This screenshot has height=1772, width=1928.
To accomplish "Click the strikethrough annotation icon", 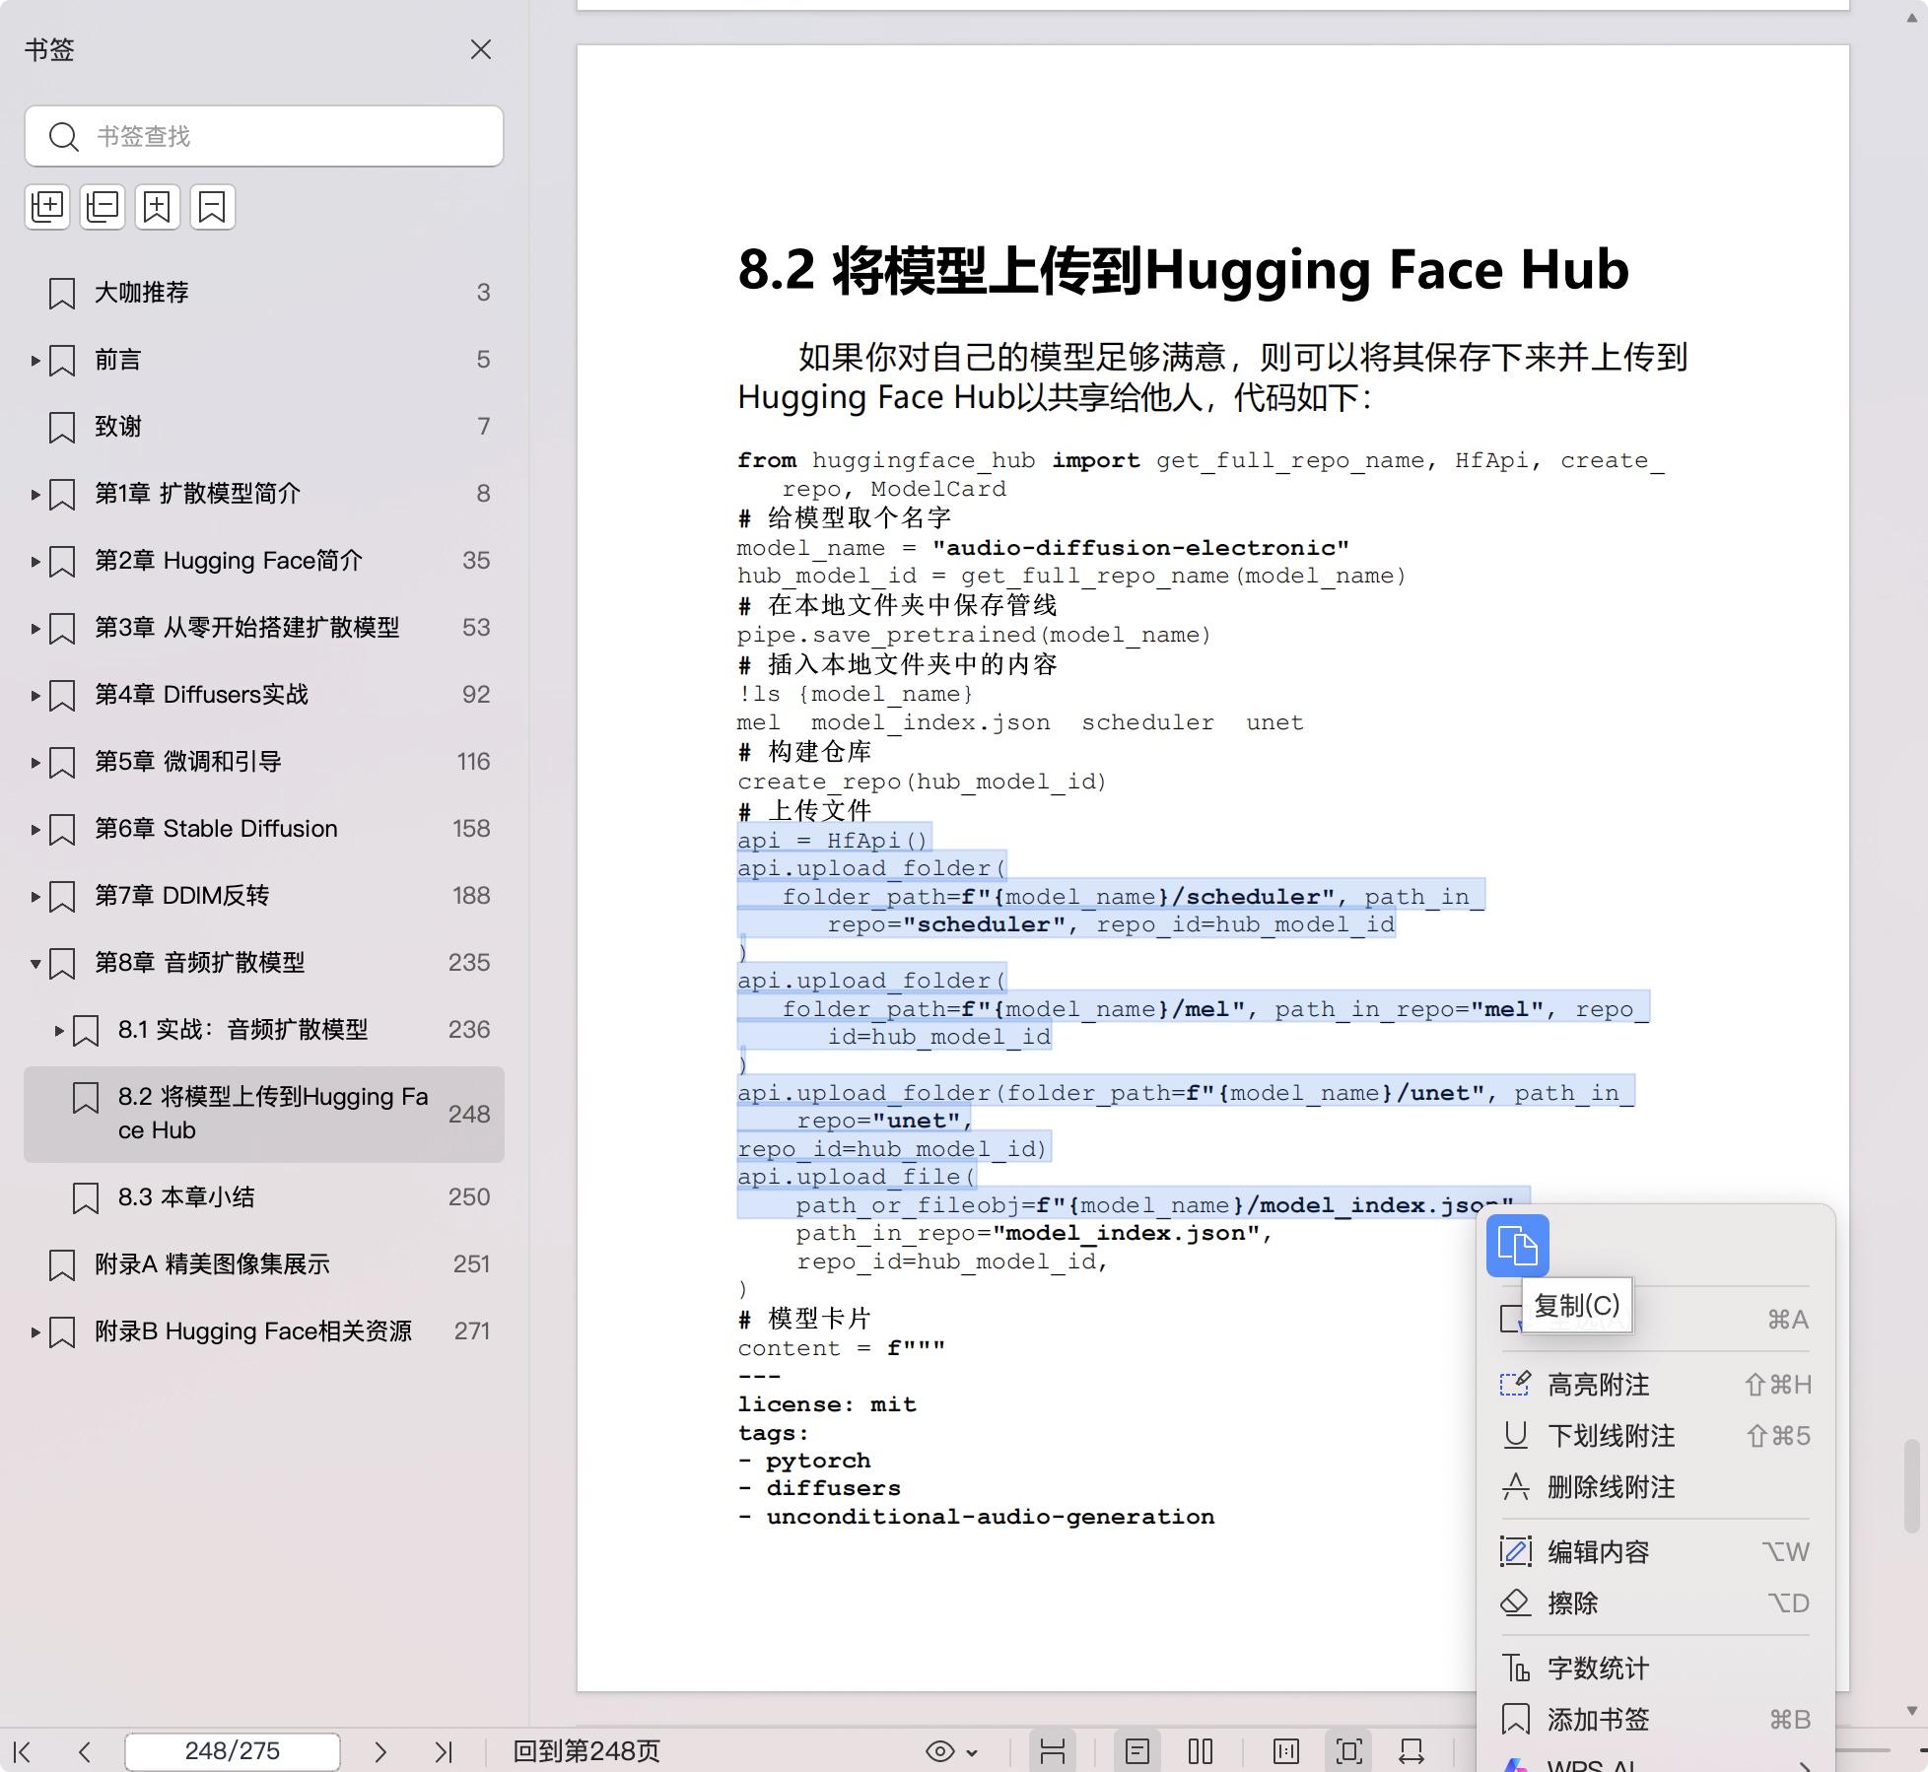I will (x=1516, y=1487).
